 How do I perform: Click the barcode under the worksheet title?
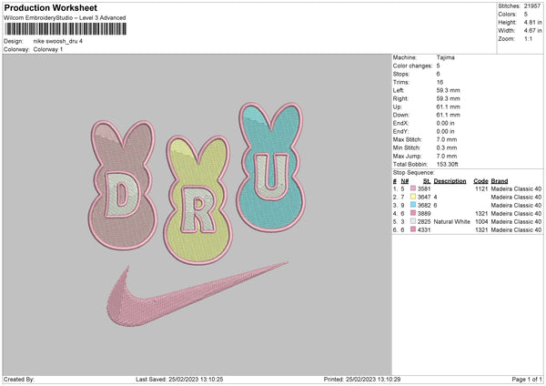66,29
